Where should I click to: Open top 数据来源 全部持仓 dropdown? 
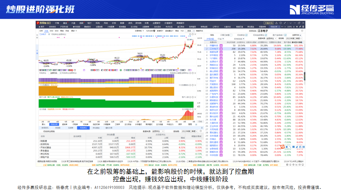coord(271,39)
